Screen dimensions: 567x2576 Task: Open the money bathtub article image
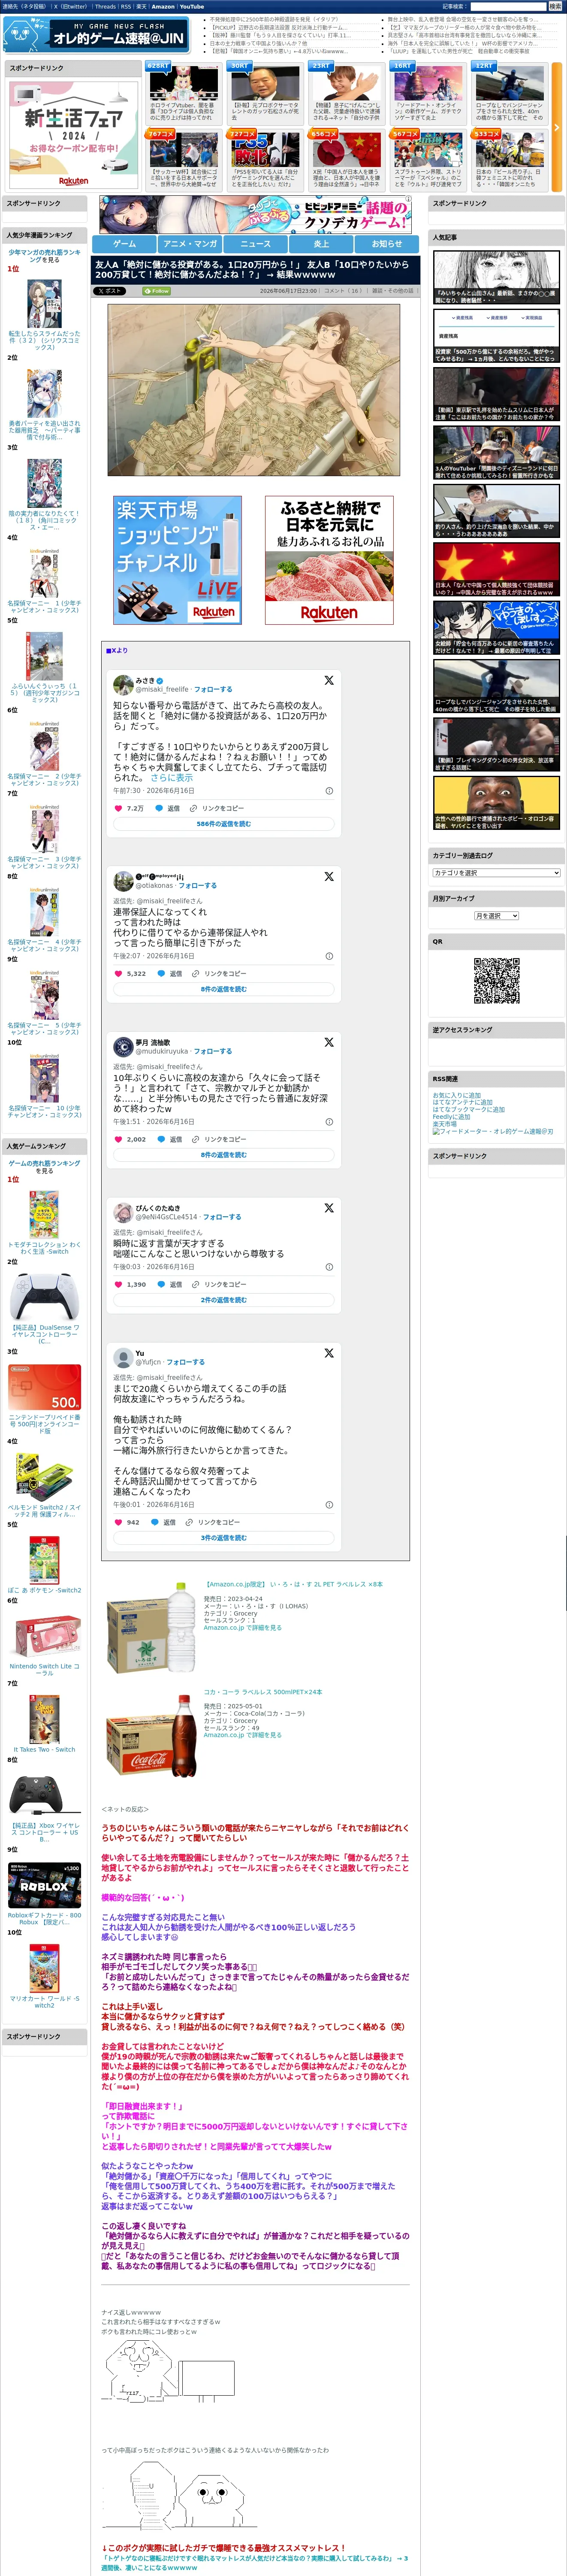tap(253, 390)
